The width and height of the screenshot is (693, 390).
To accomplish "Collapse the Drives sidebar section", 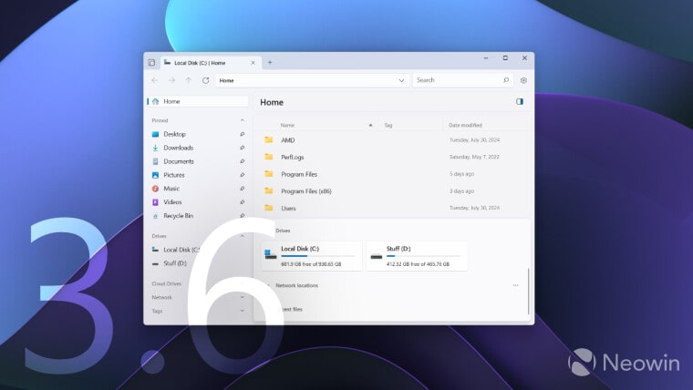I will point(243,236).
